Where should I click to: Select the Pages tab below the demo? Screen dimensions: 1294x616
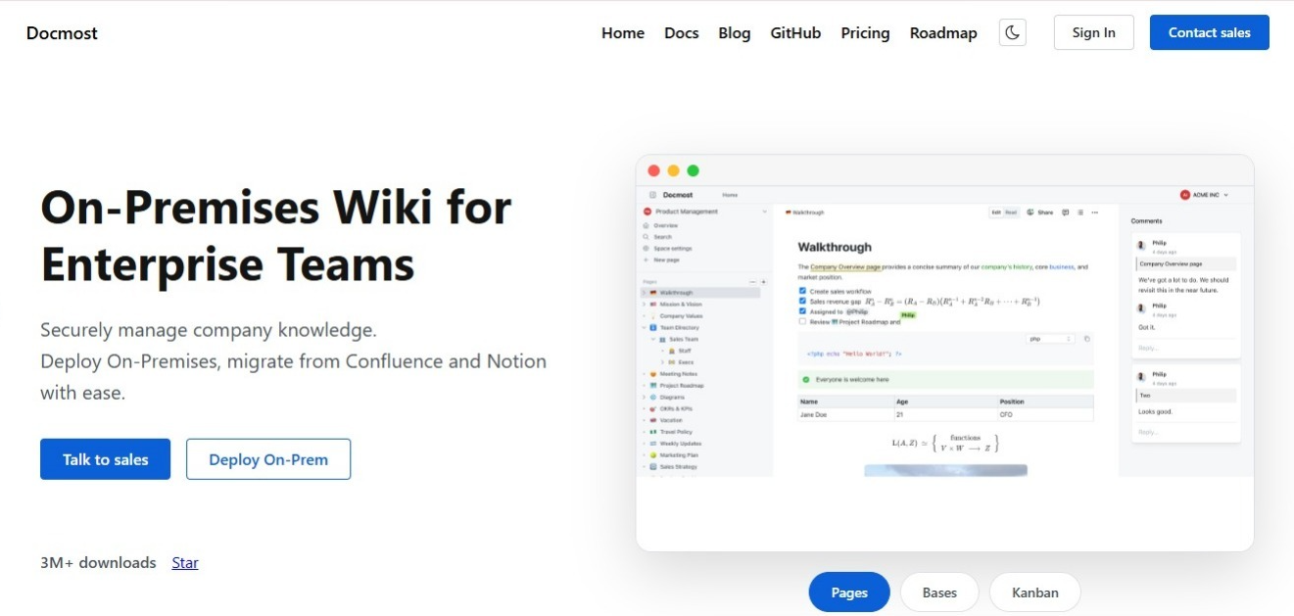849,592
